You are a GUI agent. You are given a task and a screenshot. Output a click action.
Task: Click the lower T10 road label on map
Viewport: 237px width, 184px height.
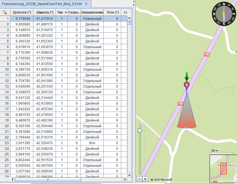(180, 103)
